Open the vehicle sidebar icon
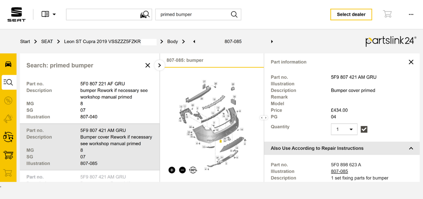 pyautogui.click(x=8, y=64)
